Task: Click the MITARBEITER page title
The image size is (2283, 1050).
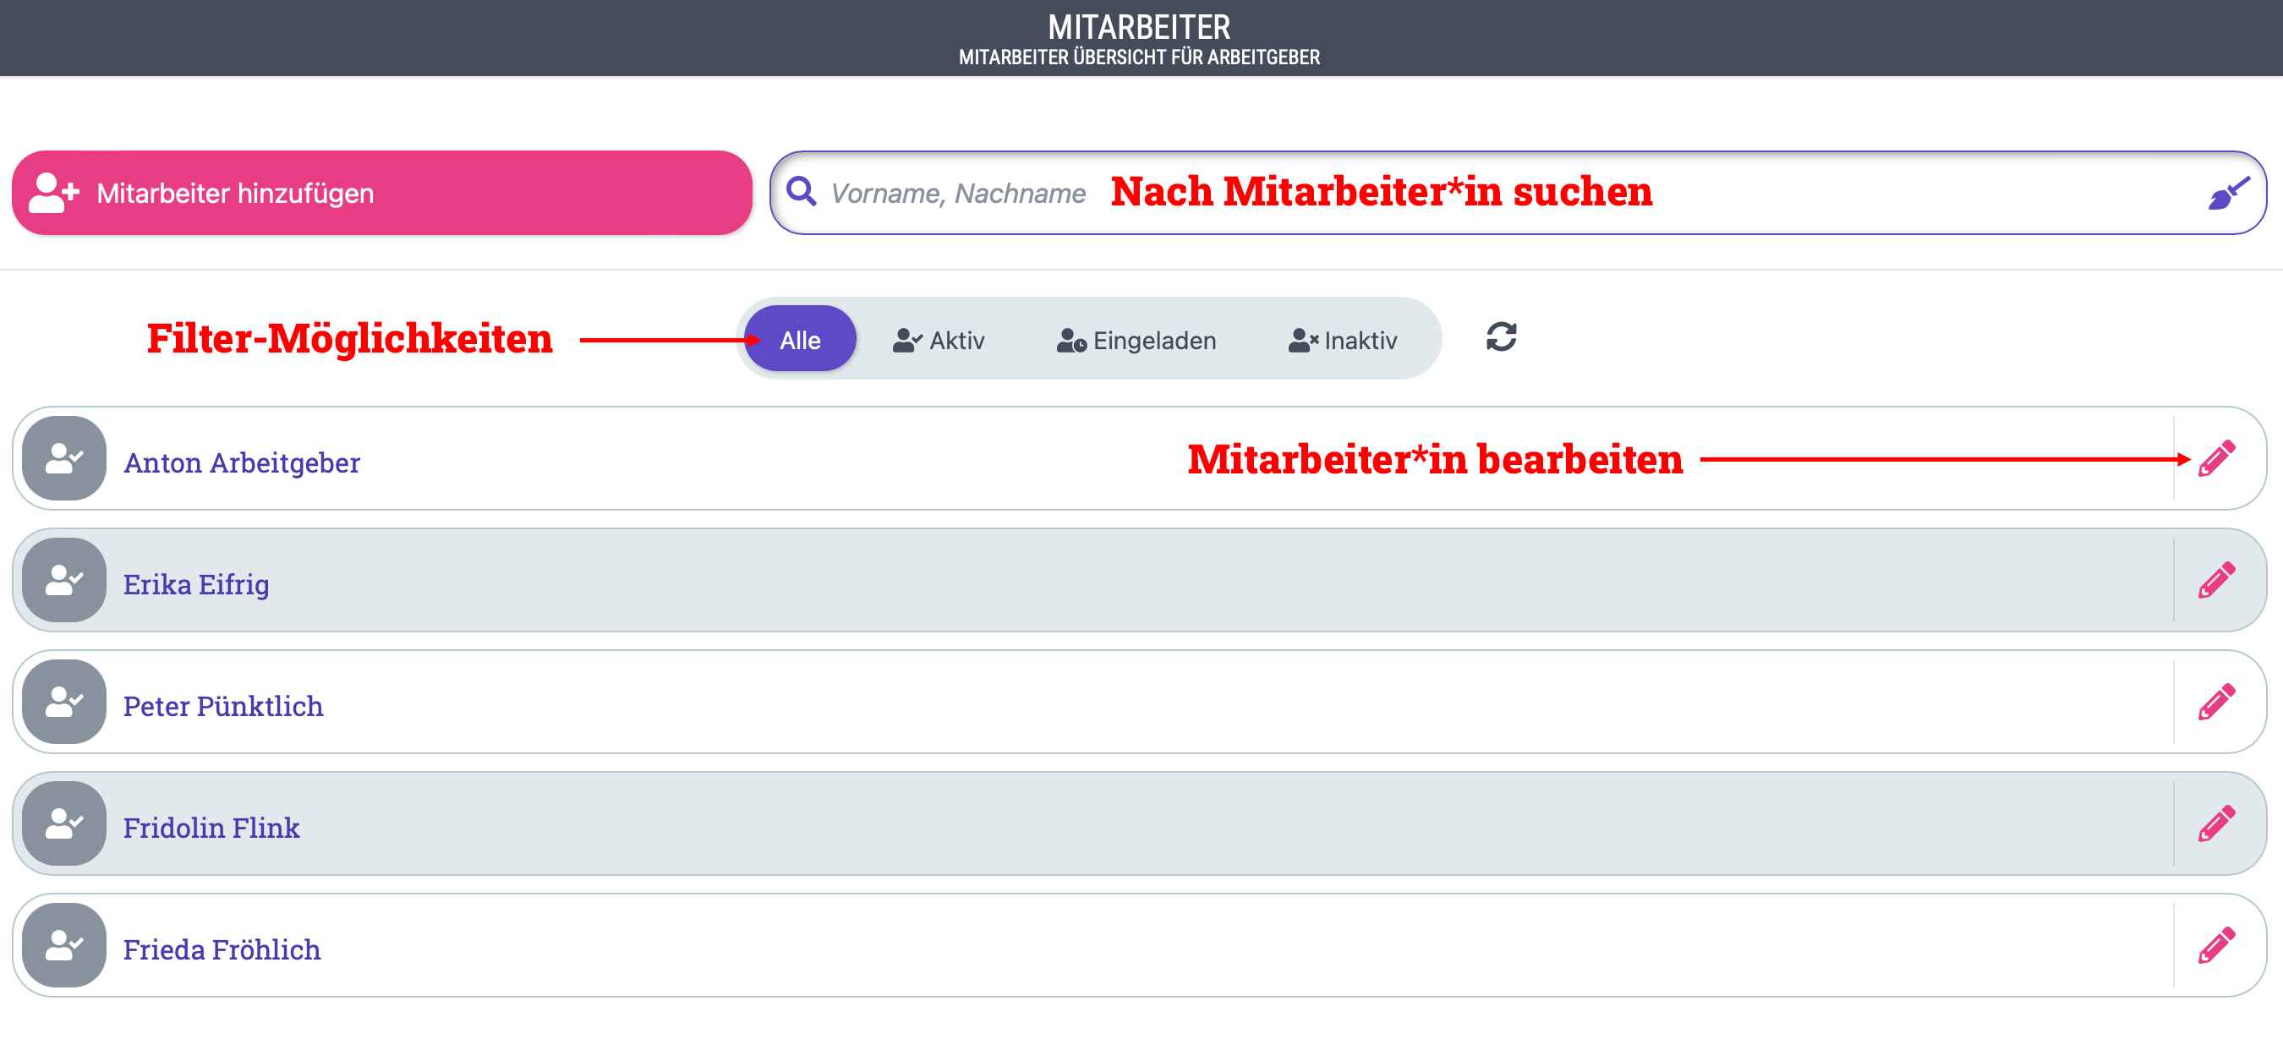Action: (x=1139, y=26)
